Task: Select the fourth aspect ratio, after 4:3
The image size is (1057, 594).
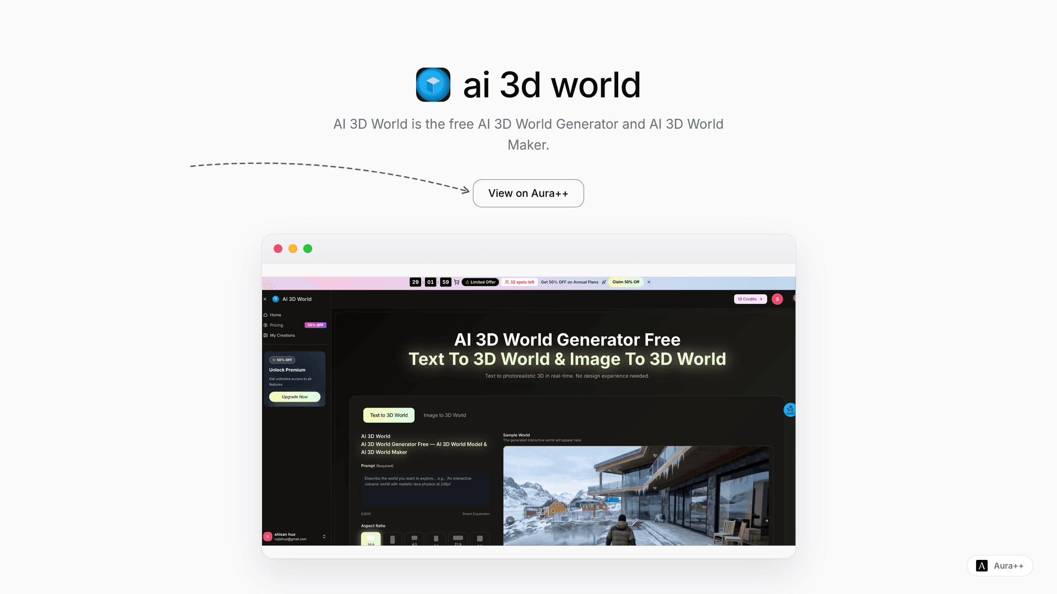Action: click(x=436, y=539)
